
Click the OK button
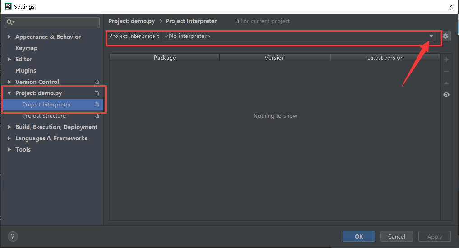click(359, 236)
